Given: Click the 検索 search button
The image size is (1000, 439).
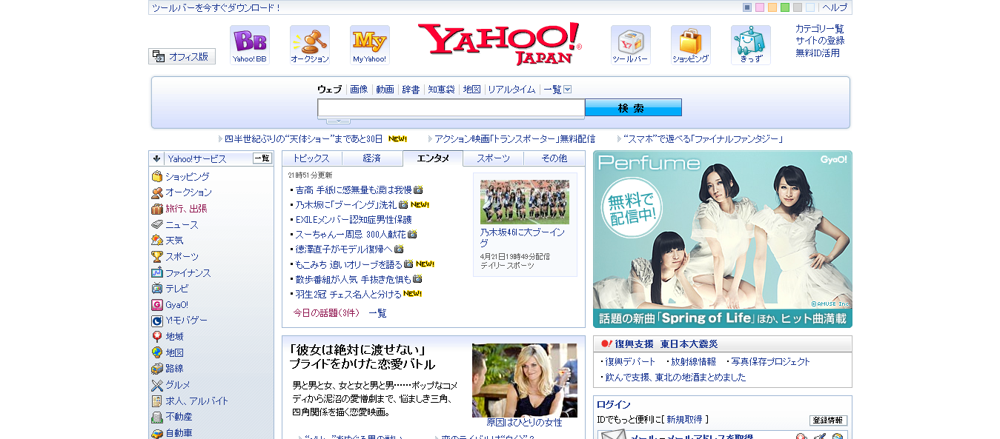Looking at the screenshot, I should (x=633, y=108).
